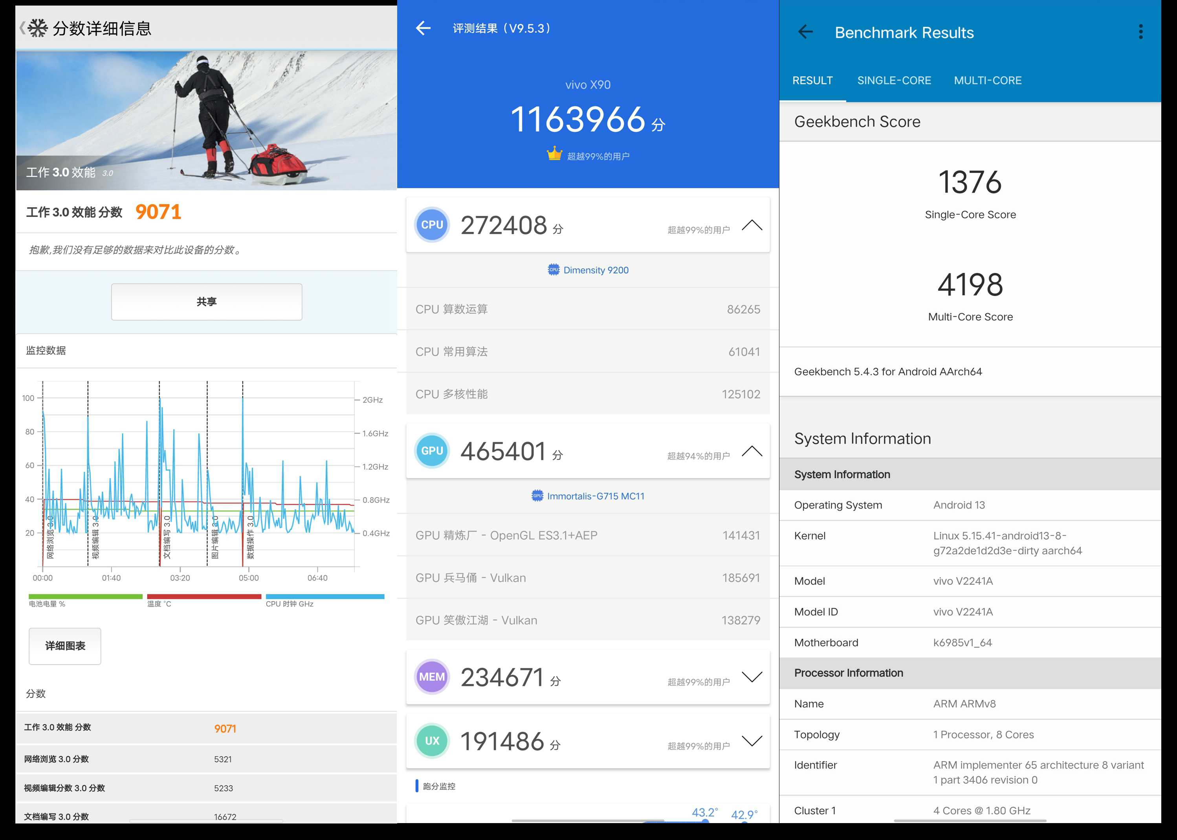The height and width of the screenshot is (840, 1177).
Task: Expand the UX score section
Action: click(x=752, y=741)
